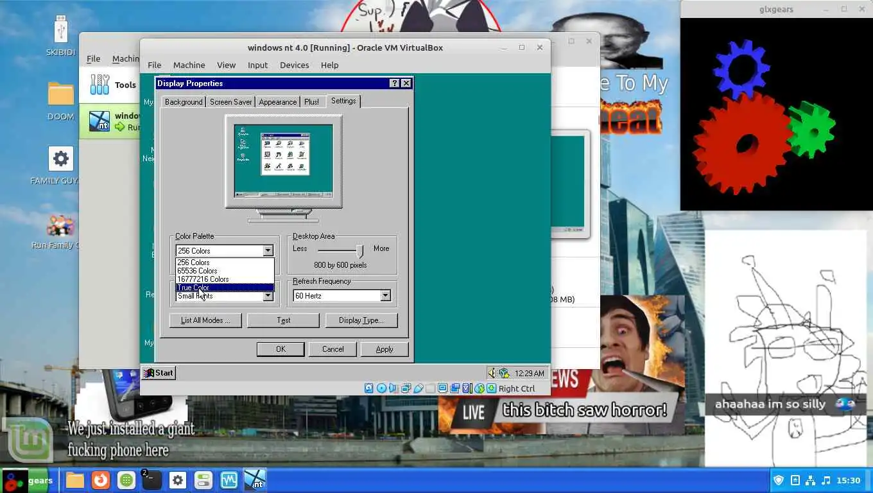
Task: Select 16777216 Colors in the palette list
Action: coord(225,279)
